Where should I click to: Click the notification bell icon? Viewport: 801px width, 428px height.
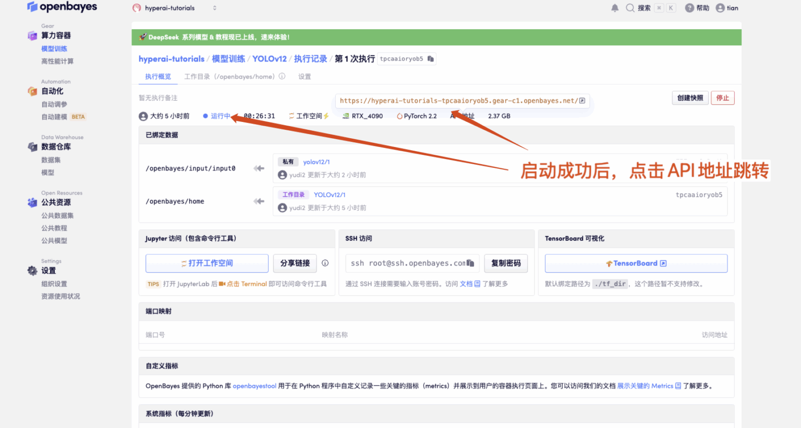pos(615,8)
